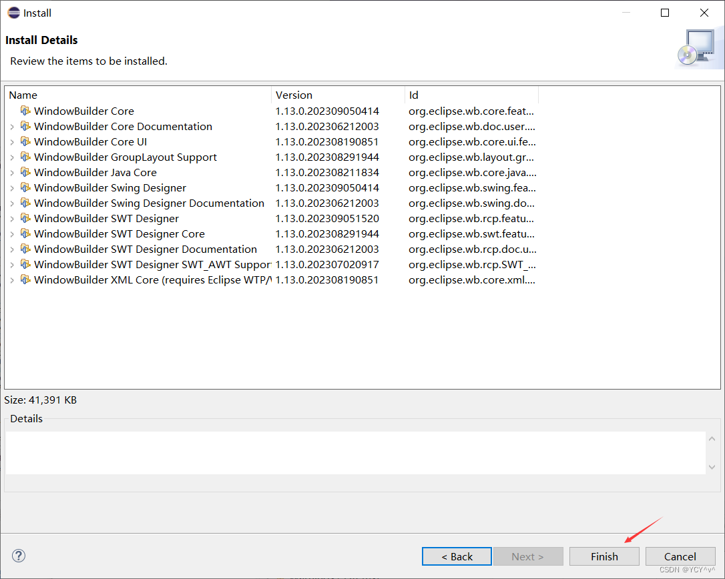Screen dimensions: 725x579
Task: Expand WindowBuilder Core Documentation tree node
Action: (12, 127)
